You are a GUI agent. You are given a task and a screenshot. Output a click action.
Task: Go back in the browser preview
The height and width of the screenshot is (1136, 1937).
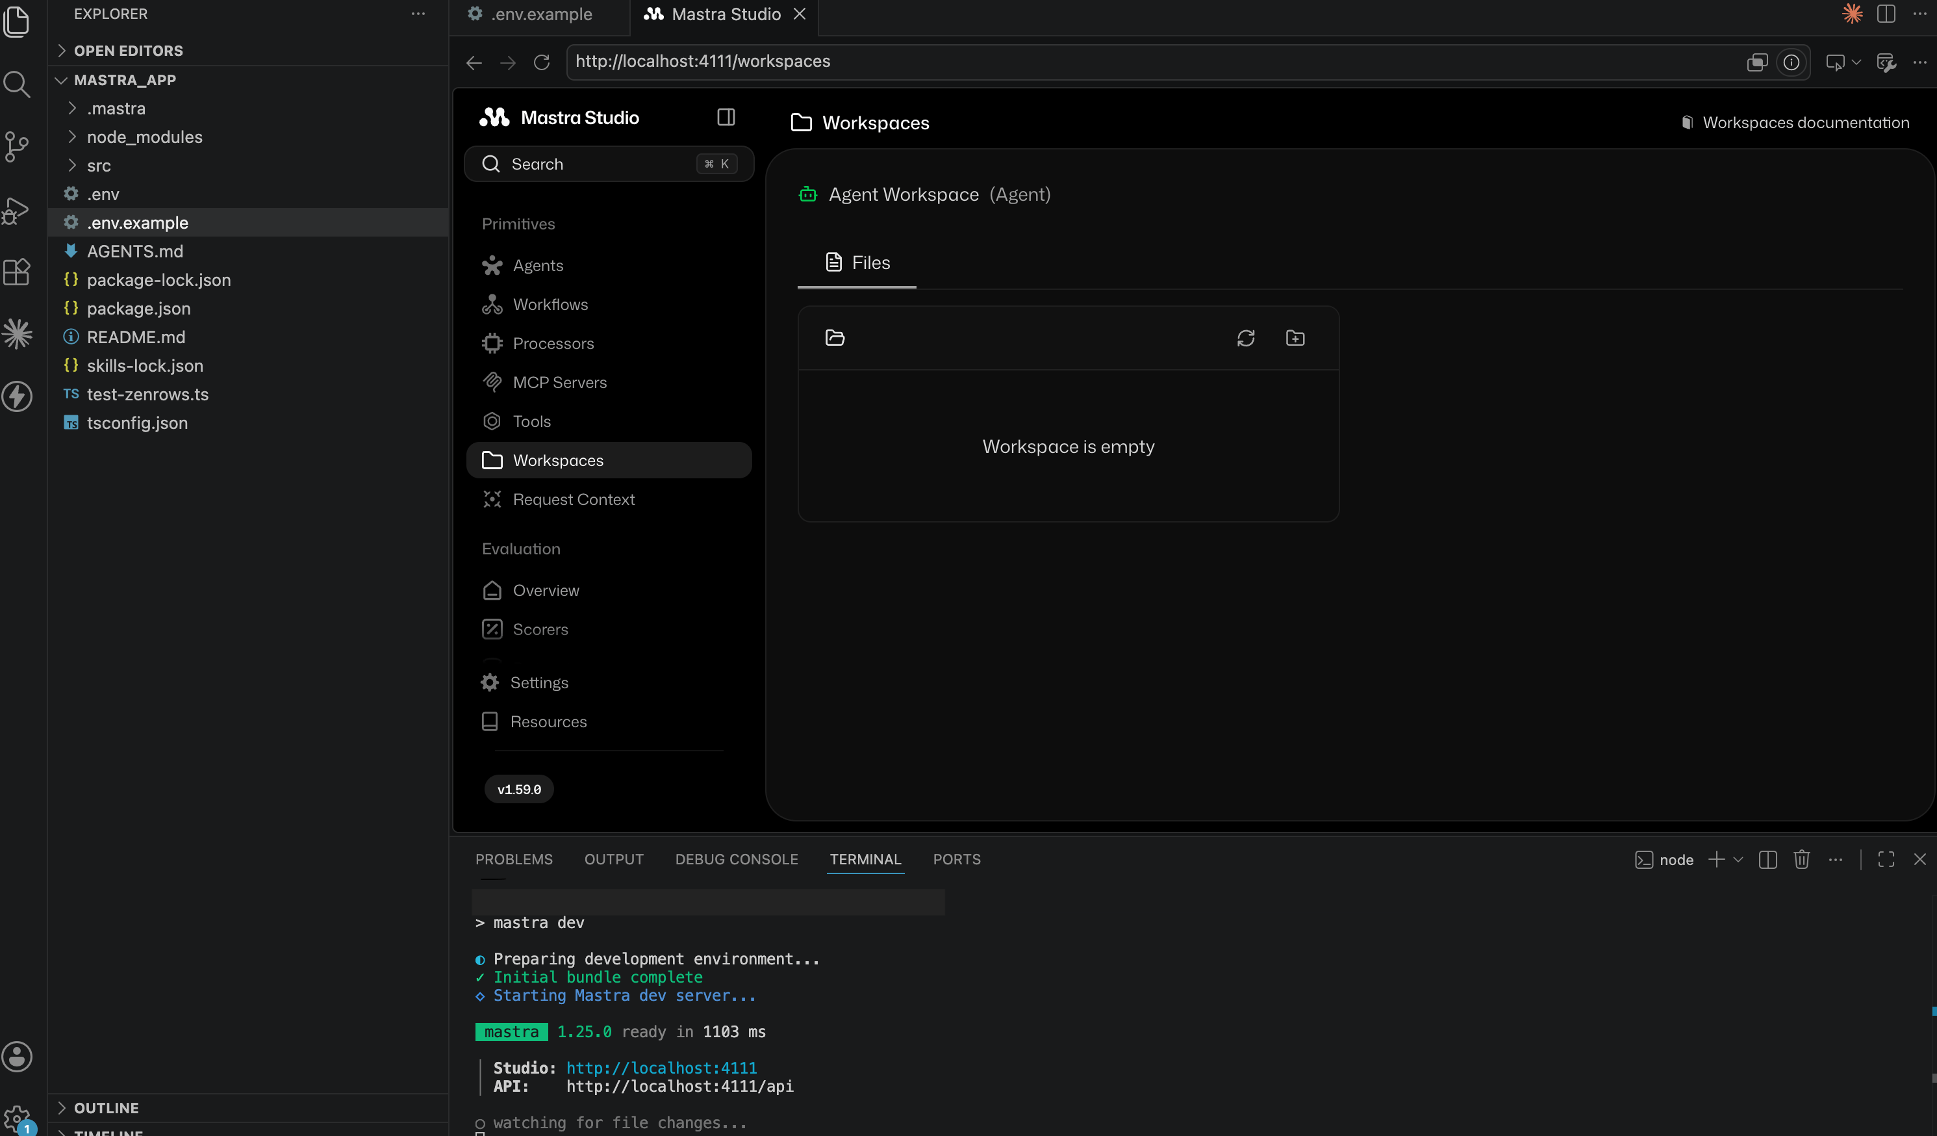click(474, 62)
